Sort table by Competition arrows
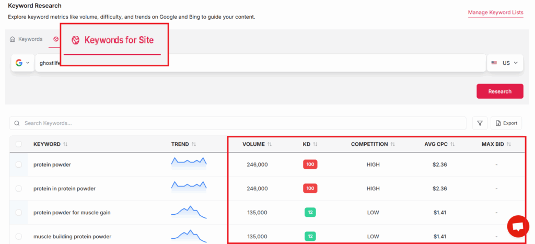Image resolution: width=535 pixels, height=244 pixels. [x=392, y=144]
